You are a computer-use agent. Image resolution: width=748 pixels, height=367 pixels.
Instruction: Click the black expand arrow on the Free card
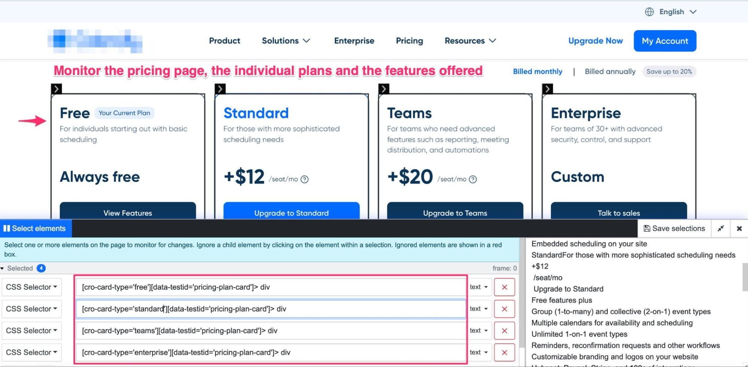(x=56, y=89)
